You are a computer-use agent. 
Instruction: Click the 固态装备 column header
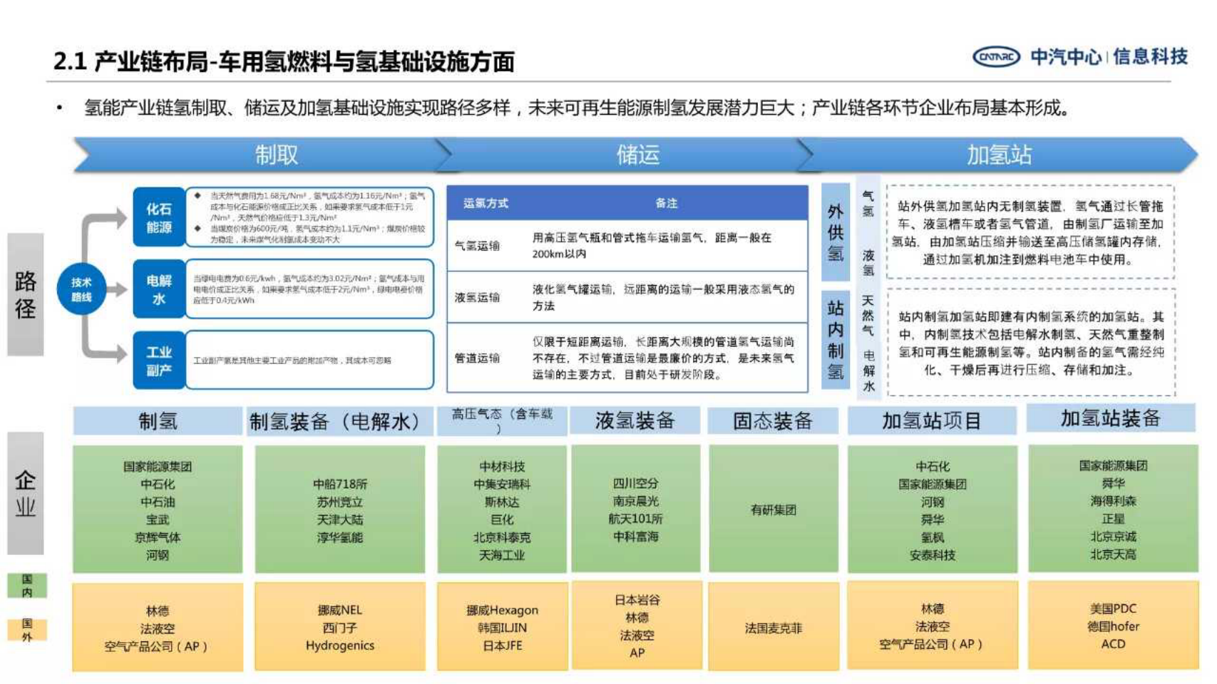[x=773, y=421]
